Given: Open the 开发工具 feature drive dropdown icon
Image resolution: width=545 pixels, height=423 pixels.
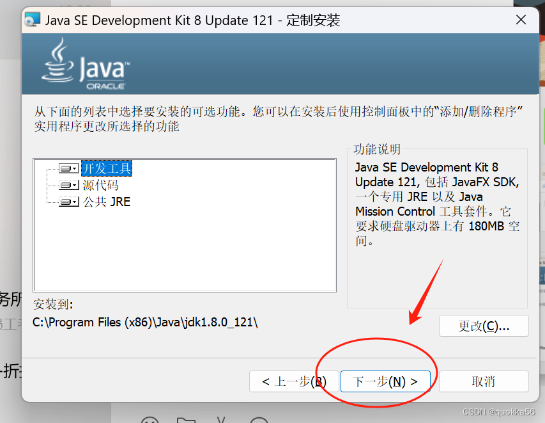Looking at the screenshot, I should 69,168.
